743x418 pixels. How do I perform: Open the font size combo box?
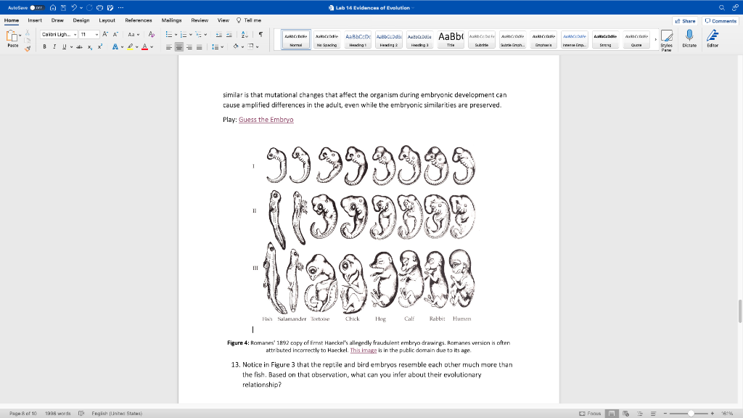pyautogui.click(x=89, y=34)
